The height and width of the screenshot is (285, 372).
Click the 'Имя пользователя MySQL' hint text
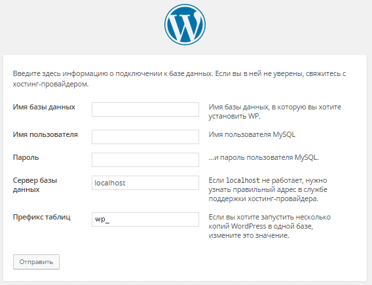point(252,134)
